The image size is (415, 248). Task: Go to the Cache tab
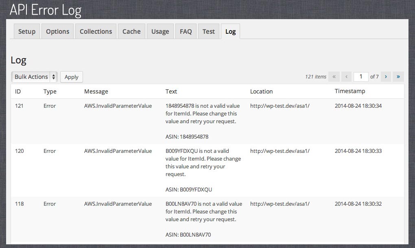131,31
